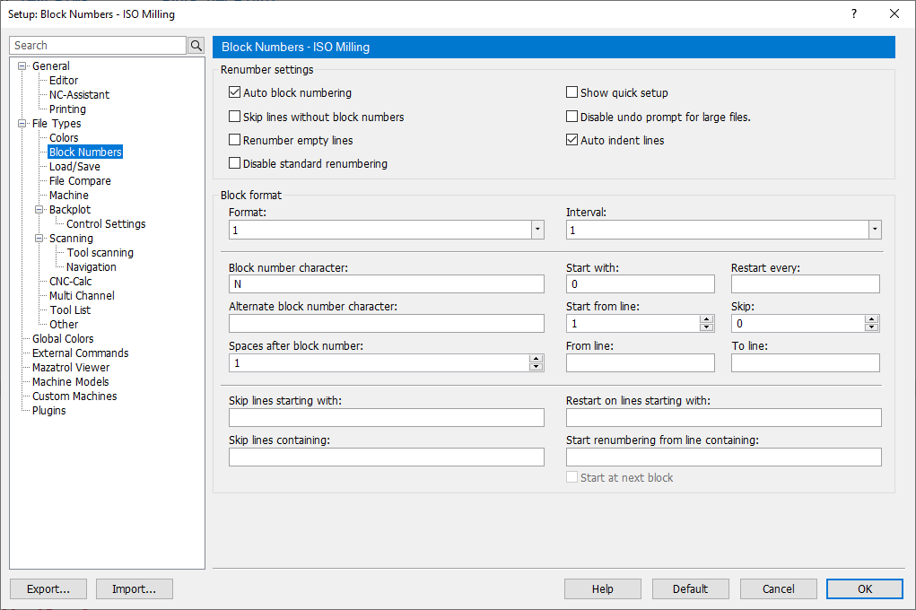This screenshot has width=916, height=610.
Task: Confirm settings with OK button
Action: pos(865,589)
